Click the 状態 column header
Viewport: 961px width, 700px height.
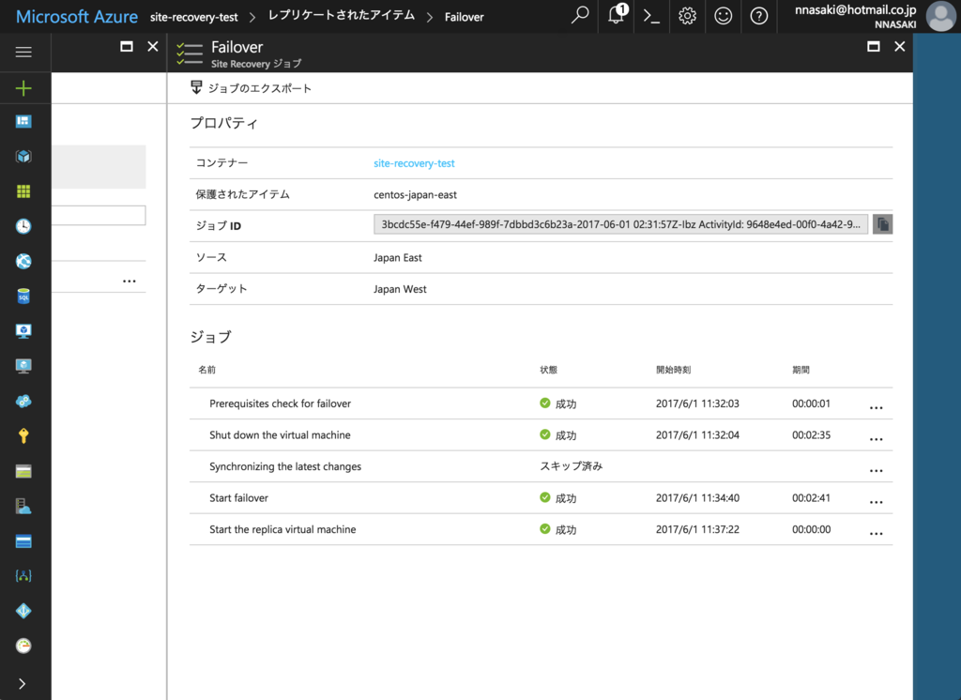click(548, 370)
